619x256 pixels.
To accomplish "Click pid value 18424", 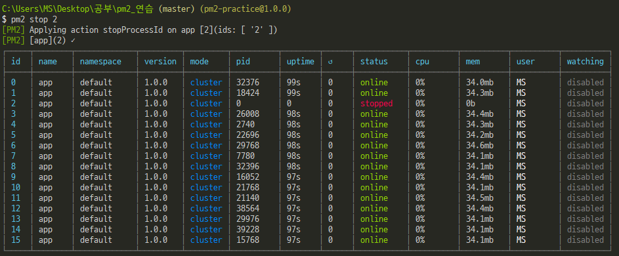I will 248,93.
